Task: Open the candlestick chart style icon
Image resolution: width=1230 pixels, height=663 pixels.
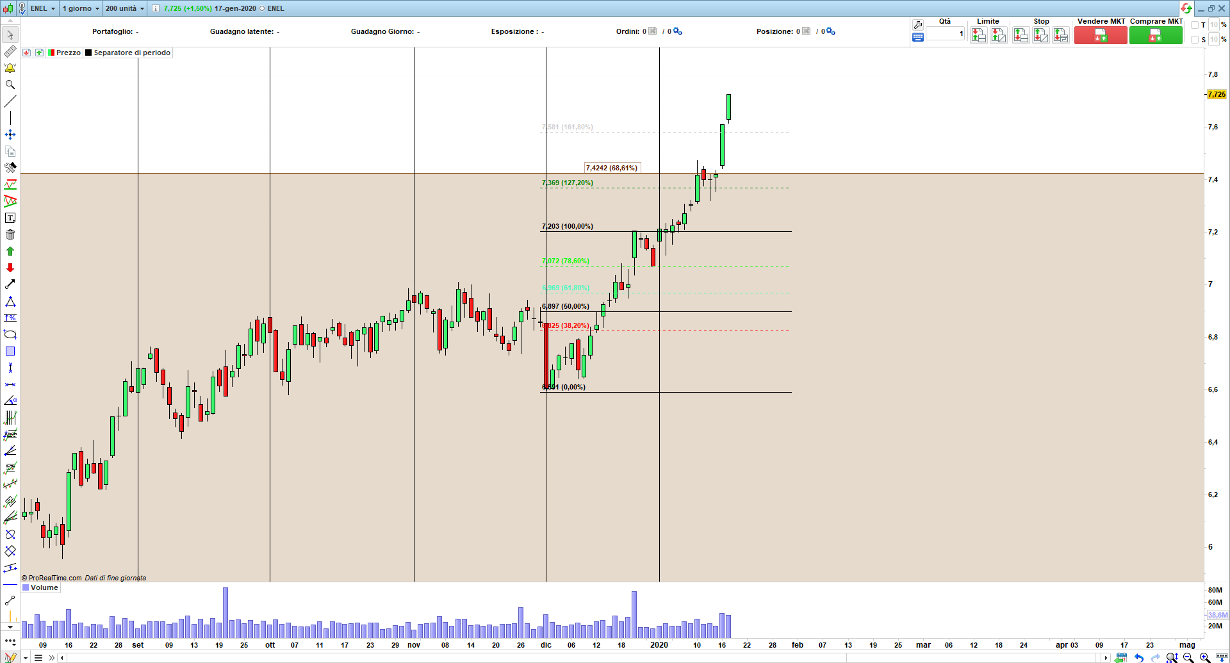Action: pos(8,8)
